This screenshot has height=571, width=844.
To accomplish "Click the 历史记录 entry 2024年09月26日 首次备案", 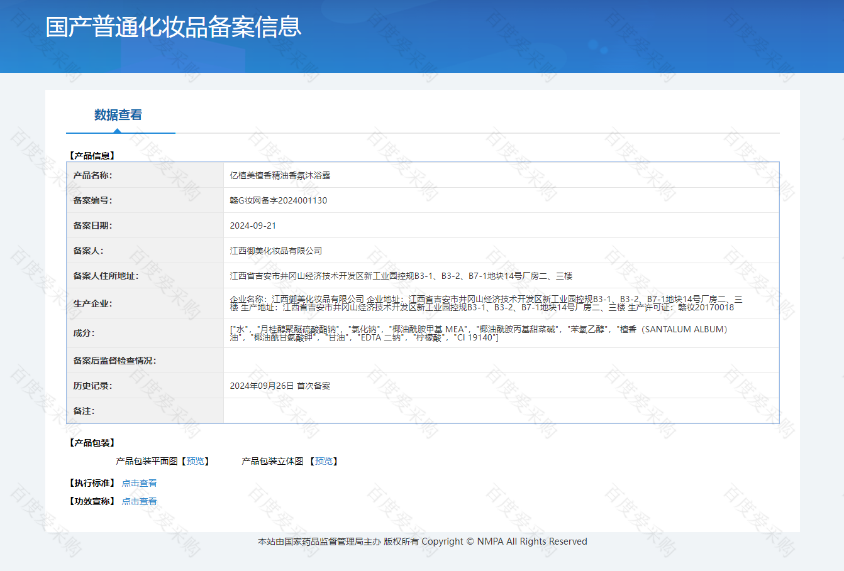I will tap(280, 386).
